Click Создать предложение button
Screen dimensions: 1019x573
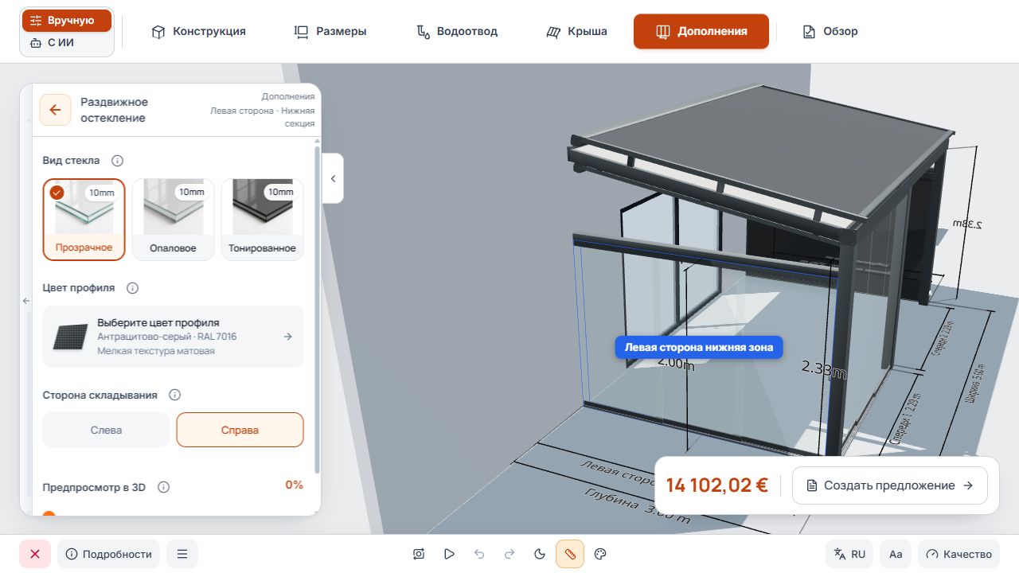click(890, 485)
